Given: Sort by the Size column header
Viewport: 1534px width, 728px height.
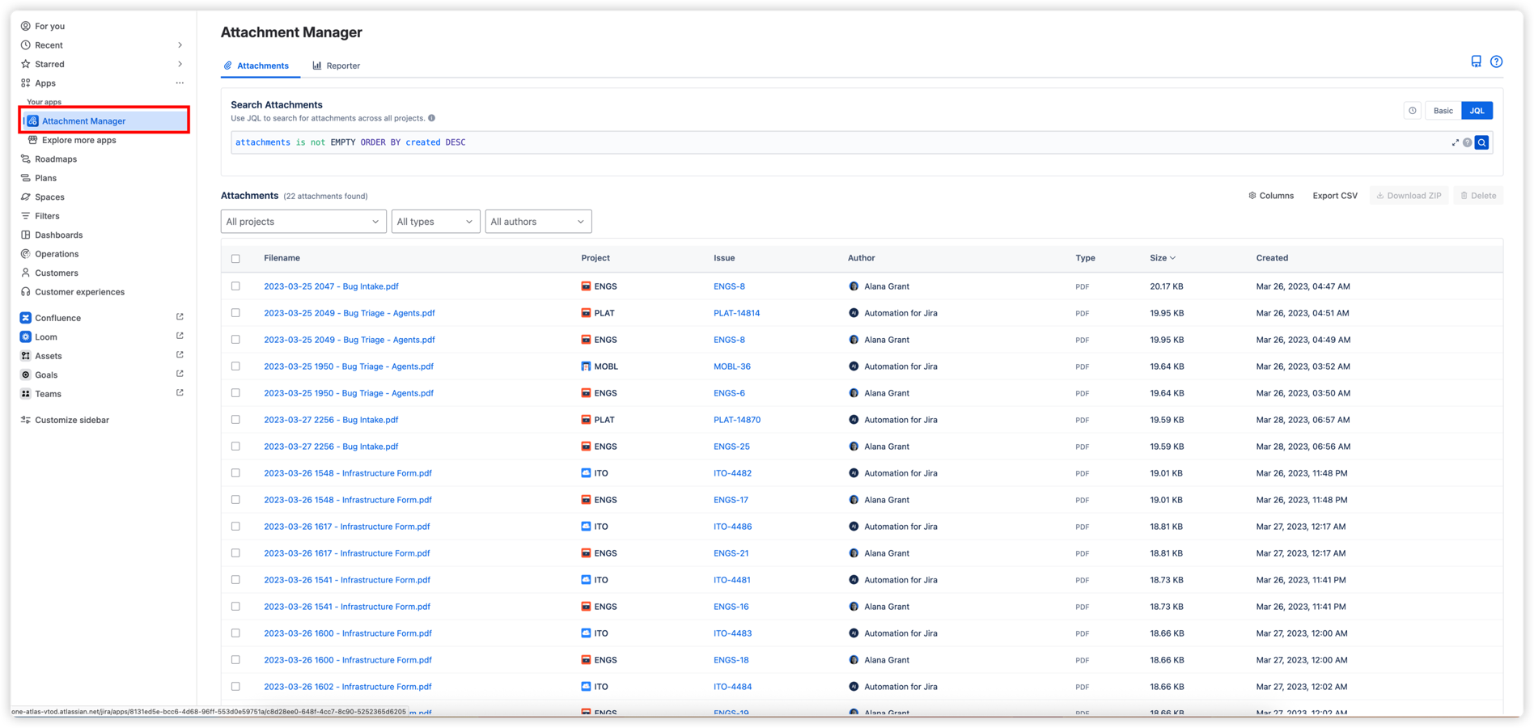Looking at the screenshot, I should (1162, 258).
